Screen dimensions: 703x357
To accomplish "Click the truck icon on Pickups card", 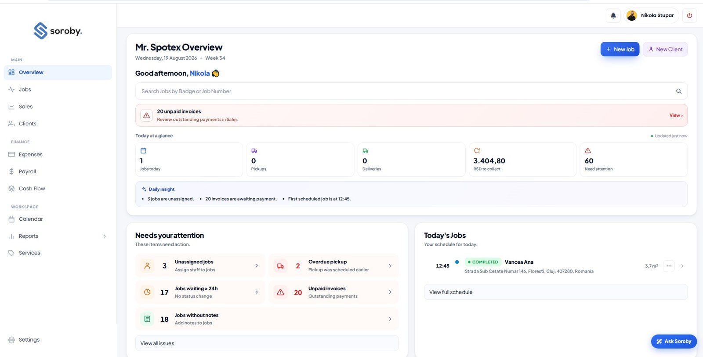I will click(x=254, y=150).
